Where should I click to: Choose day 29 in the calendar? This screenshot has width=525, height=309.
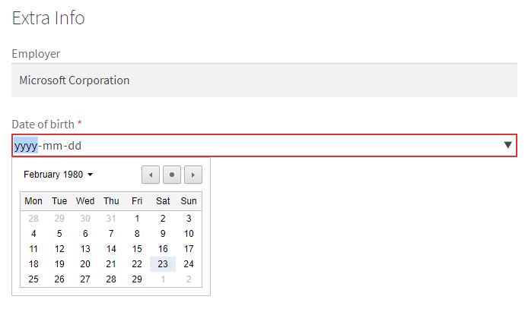coord(137,279)
